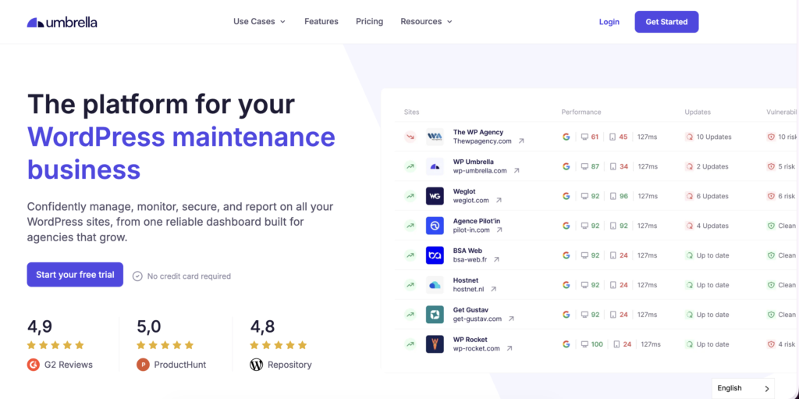Click the WP Umbrella site logo
Viewport: 799px width, 399px height.
(x=435, y=166)
